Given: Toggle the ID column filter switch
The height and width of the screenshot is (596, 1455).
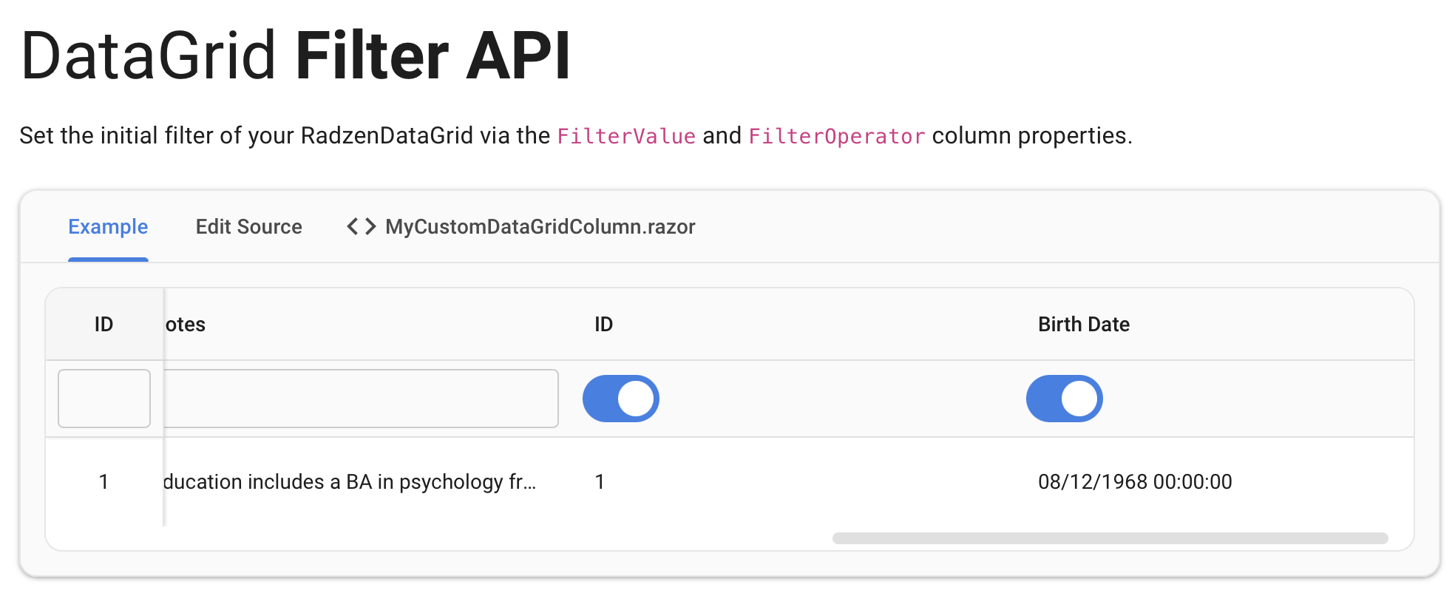Looking at the screenshot, I should pyautogui.click(x=620, y=399).
